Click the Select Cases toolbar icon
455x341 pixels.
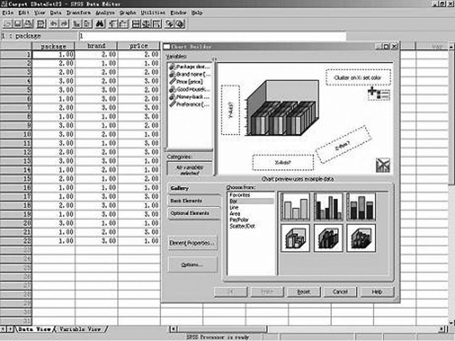[x=157, y=24]
